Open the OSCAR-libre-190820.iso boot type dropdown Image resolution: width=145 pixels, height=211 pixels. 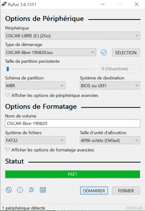tap(50, 52)
